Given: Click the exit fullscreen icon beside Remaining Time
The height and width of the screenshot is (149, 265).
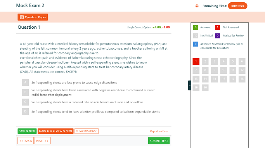Looking at the screenshot, I should coord(197,6).
